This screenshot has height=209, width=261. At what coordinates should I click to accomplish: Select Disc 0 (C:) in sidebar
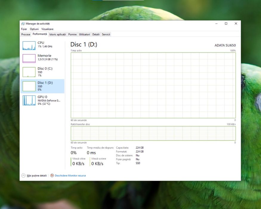pos(42,72)
